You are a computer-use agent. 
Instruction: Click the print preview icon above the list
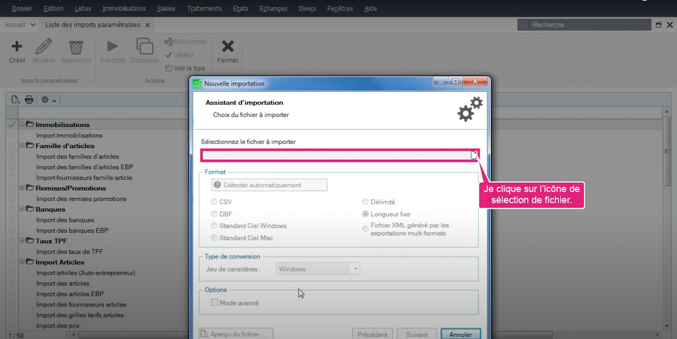[15, 100]
